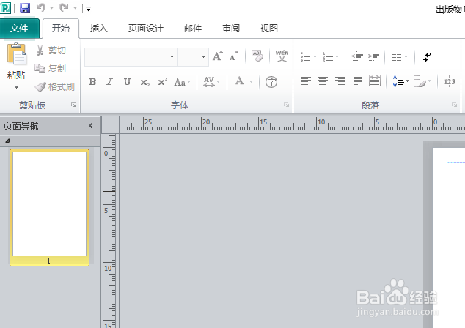Select the Format Painter (格式刷)

[x=54, y=86]
